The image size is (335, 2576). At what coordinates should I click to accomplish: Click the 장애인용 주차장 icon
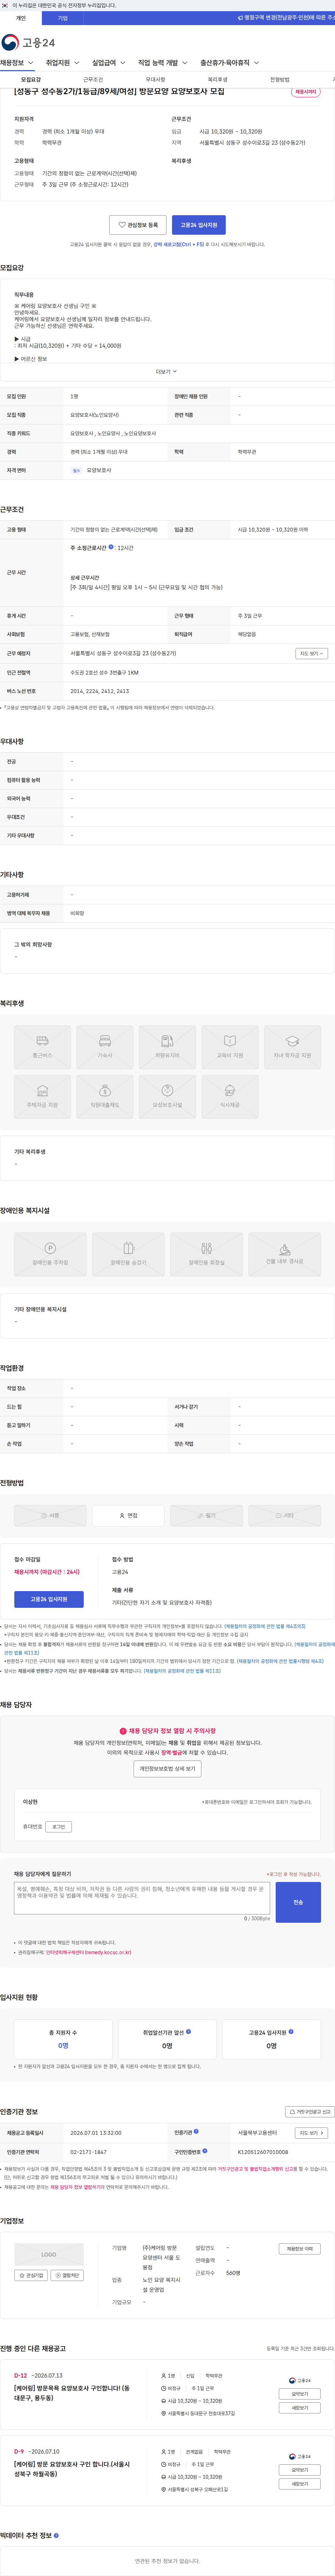(x=50, y=1254)
